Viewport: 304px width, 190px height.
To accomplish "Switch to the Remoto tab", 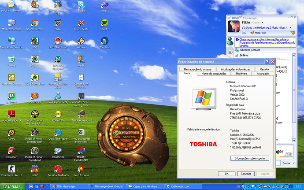I will (264, 69).
